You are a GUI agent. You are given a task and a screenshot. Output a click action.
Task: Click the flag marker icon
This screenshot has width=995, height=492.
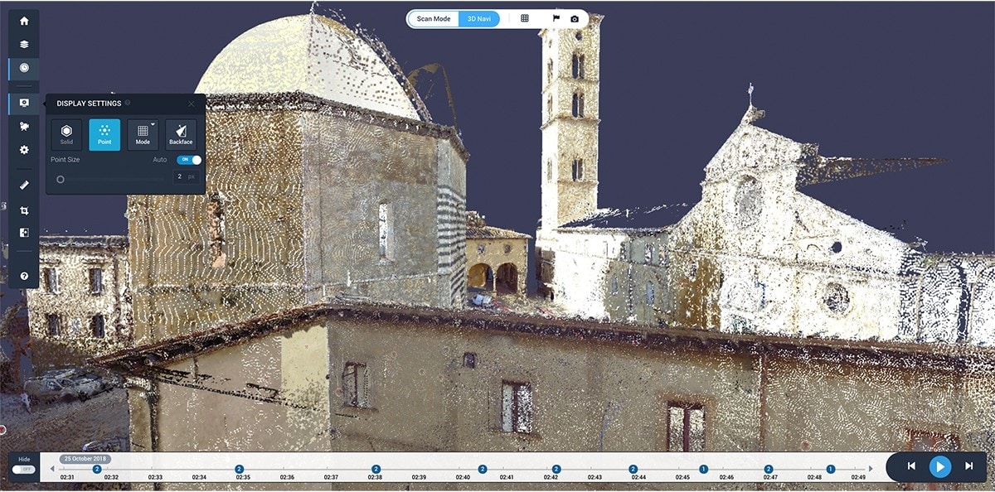click(x=556, y=18)
